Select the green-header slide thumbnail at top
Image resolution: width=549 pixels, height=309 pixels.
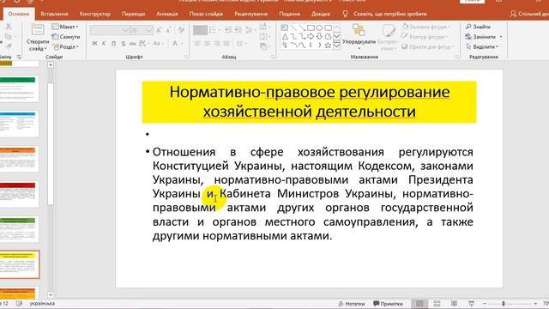click(19, 88)
